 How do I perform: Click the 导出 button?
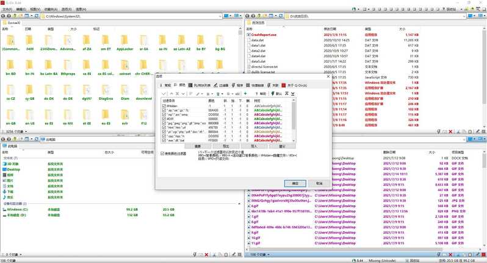coord(225,146)
